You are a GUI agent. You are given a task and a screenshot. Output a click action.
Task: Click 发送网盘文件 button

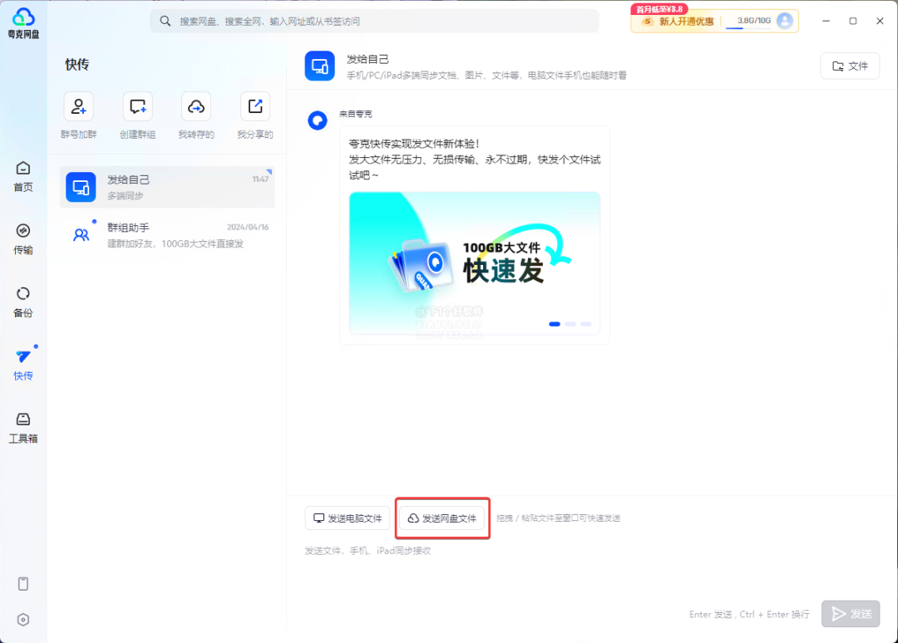pos(442,518)
